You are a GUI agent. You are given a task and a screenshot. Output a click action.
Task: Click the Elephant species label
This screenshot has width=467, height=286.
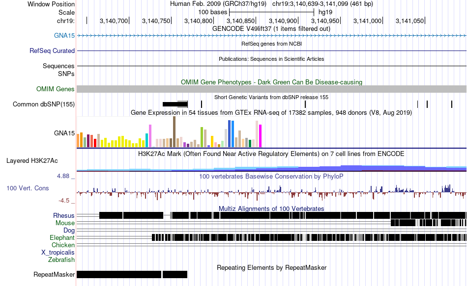coord(62,238)
